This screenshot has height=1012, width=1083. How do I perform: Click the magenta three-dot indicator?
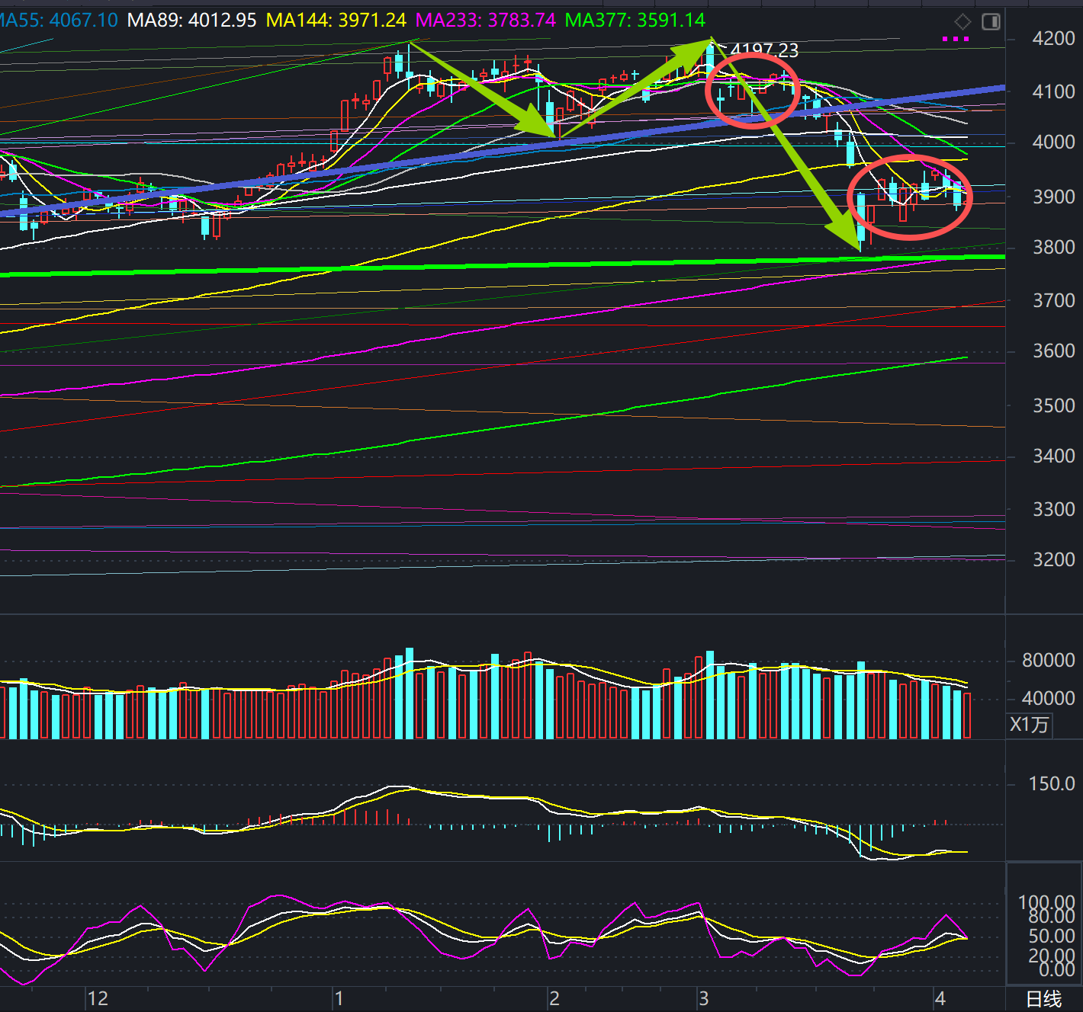click(x=955, y=39)
